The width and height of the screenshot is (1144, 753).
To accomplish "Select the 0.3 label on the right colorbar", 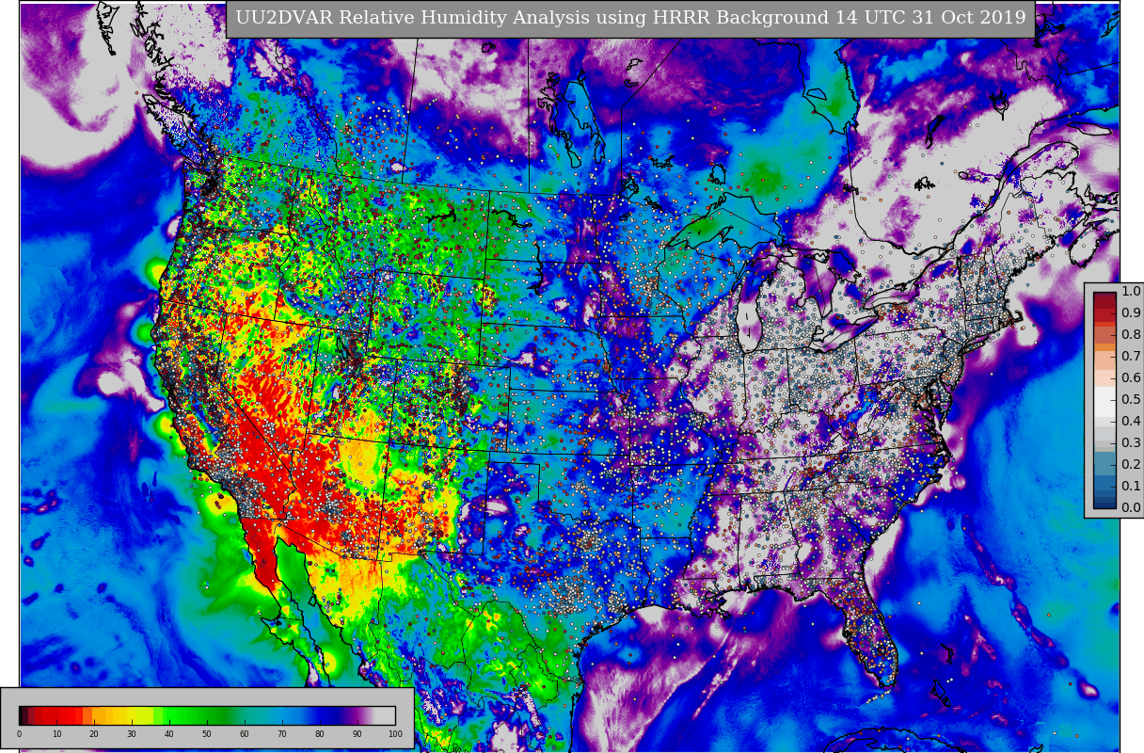I will pos(1131,443).
